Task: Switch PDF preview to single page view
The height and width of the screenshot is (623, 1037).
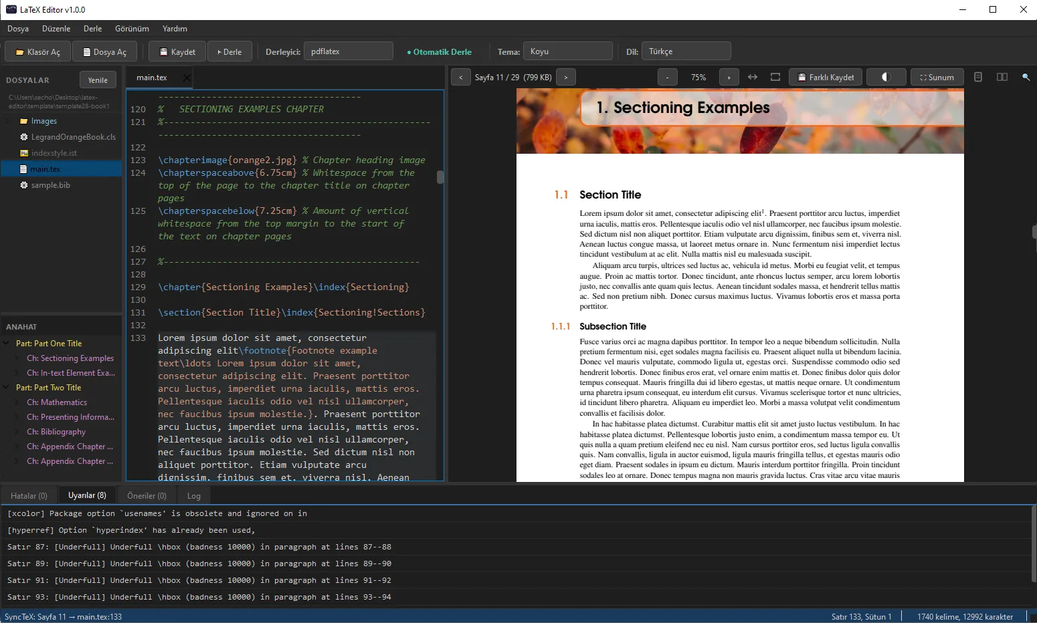Action: (x=978, y=77)
